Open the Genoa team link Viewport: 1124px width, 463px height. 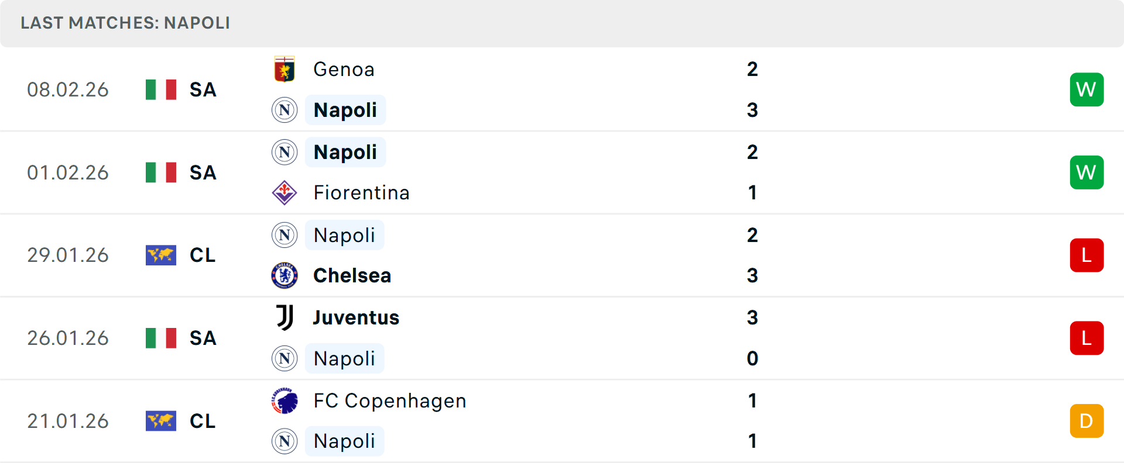tap(344, 70)
